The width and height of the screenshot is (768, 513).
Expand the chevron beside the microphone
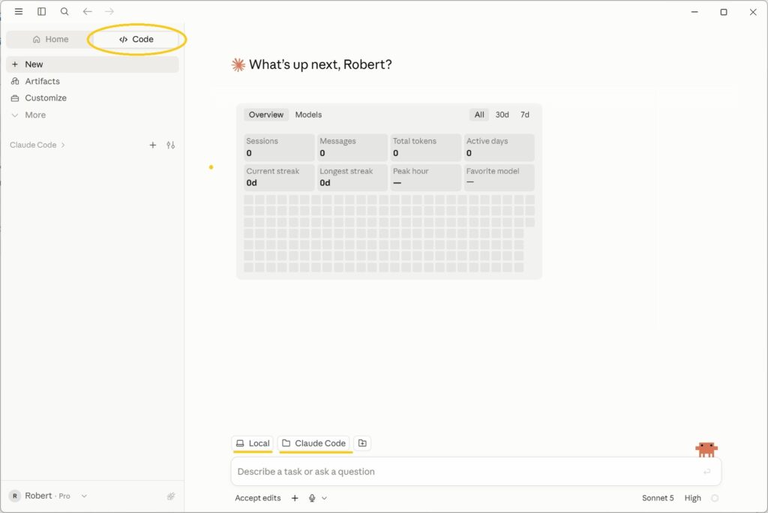point(324,498)
